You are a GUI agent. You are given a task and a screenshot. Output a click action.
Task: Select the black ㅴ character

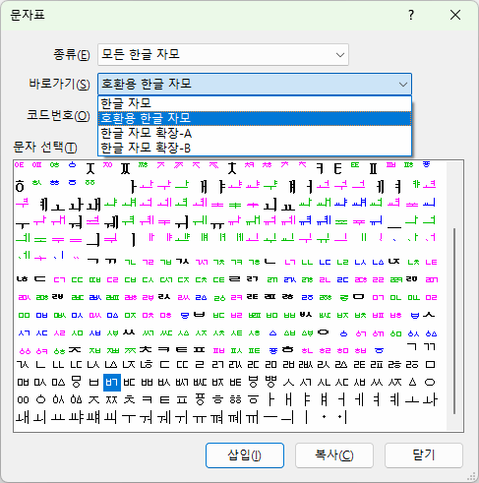182,383
